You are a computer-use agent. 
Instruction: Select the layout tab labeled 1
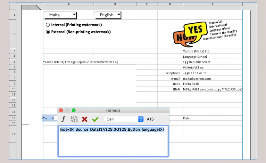[29, 8]
